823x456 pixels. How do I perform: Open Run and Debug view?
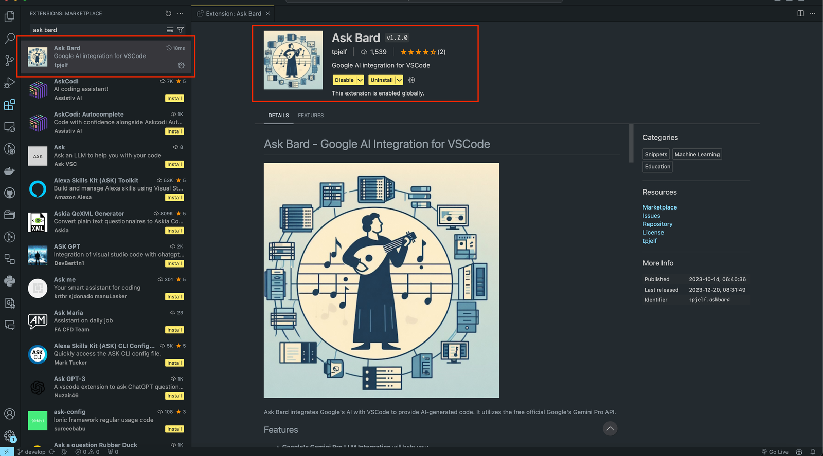[9, 83]
